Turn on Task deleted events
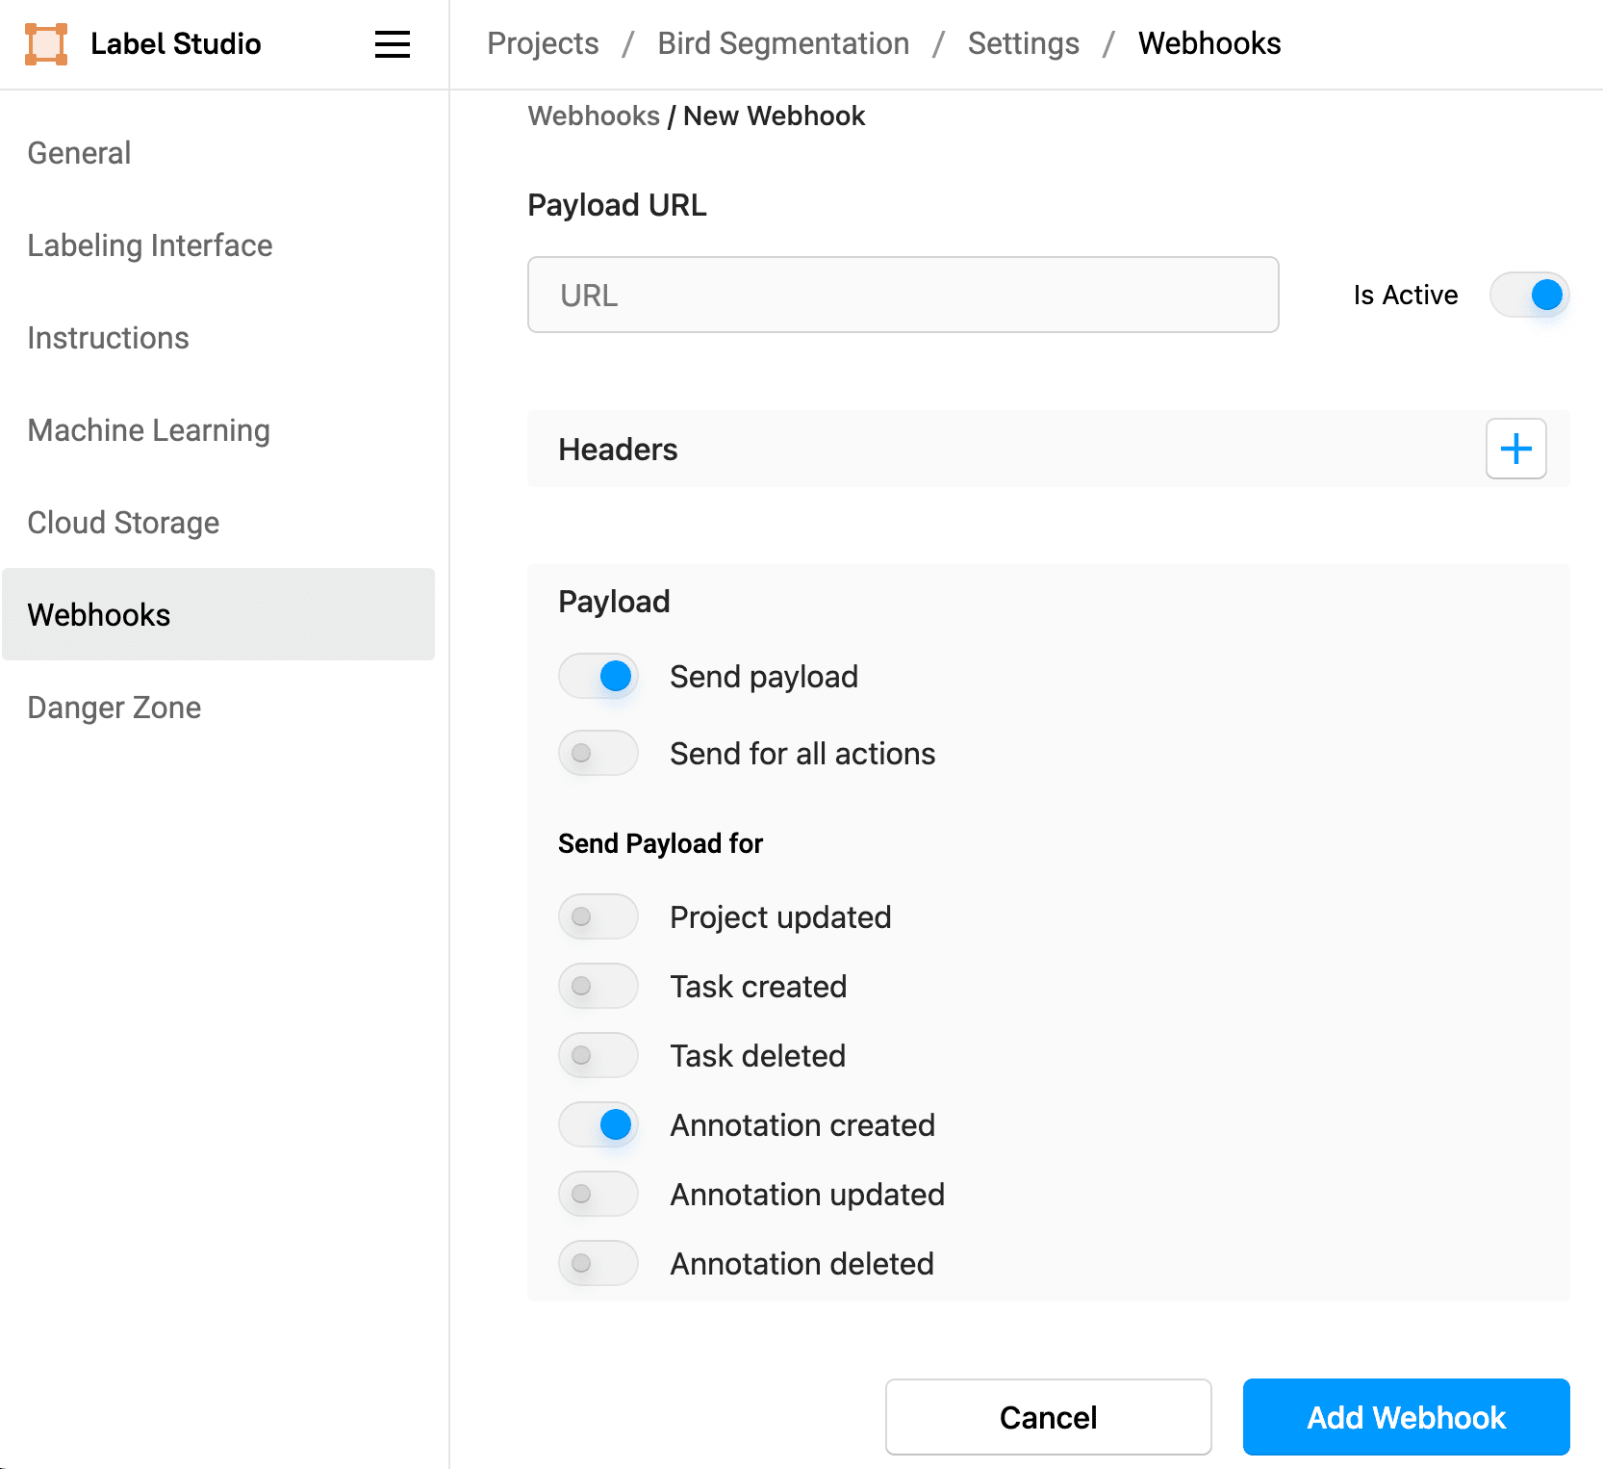 tap(598, 1055)
